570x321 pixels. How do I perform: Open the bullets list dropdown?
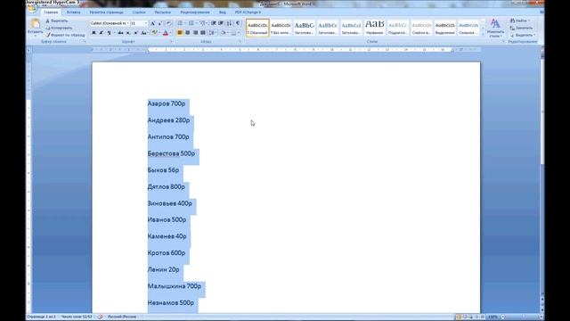184,23
